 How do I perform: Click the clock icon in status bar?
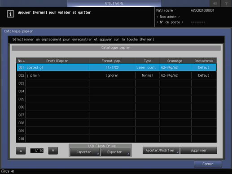click(3, 171)
